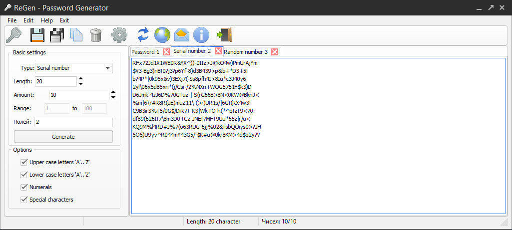Click the generated line starting %m|6\?#R8R

191,103
